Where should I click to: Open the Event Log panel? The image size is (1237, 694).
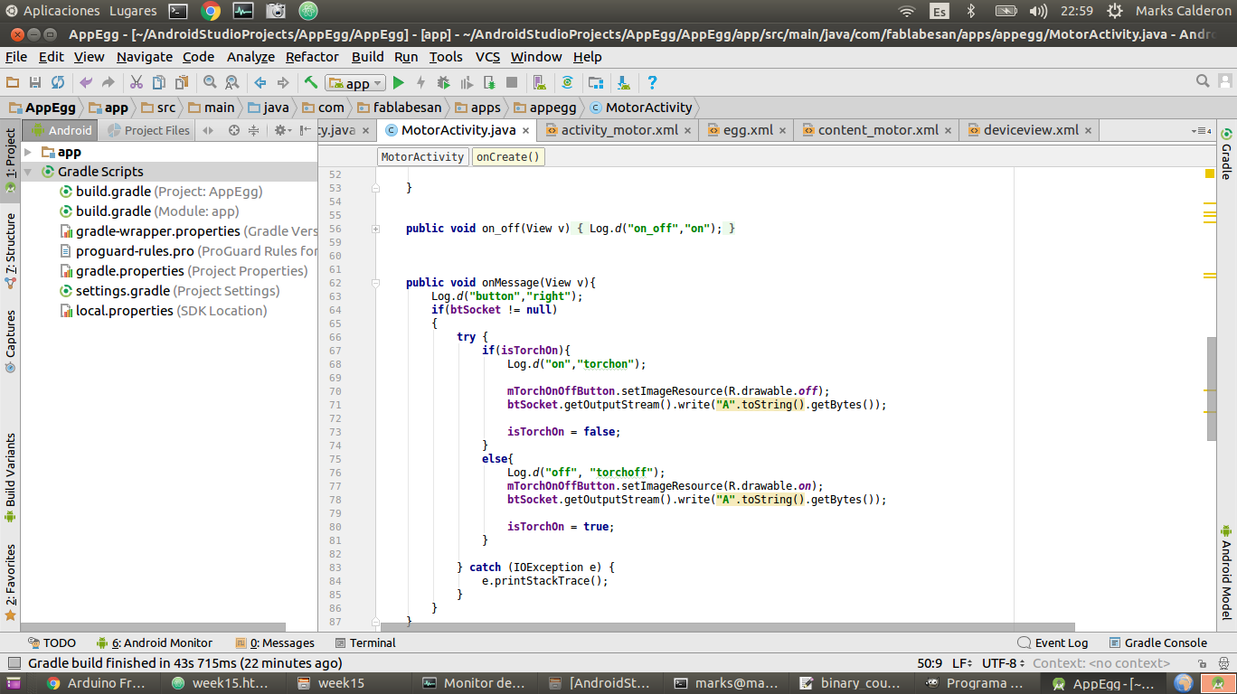(x=1053, y=642)
